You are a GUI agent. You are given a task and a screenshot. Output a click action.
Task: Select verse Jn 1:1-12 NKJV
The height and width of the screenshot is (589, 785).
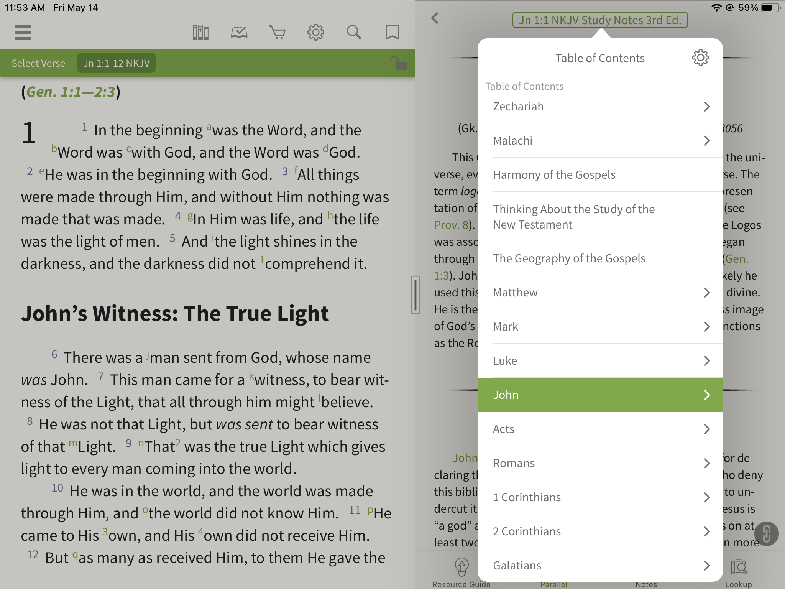(x=116, y=63)
